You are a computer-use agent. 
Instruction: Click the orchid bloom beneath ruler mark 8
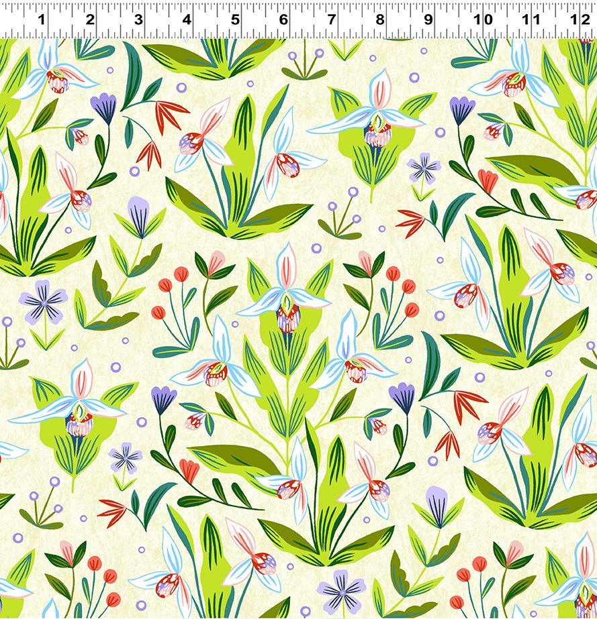[x=377, y=117]
